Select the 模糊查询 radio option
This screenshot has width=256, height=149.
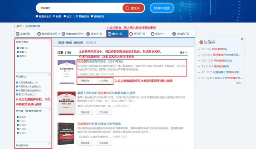[x=92, y=16]
